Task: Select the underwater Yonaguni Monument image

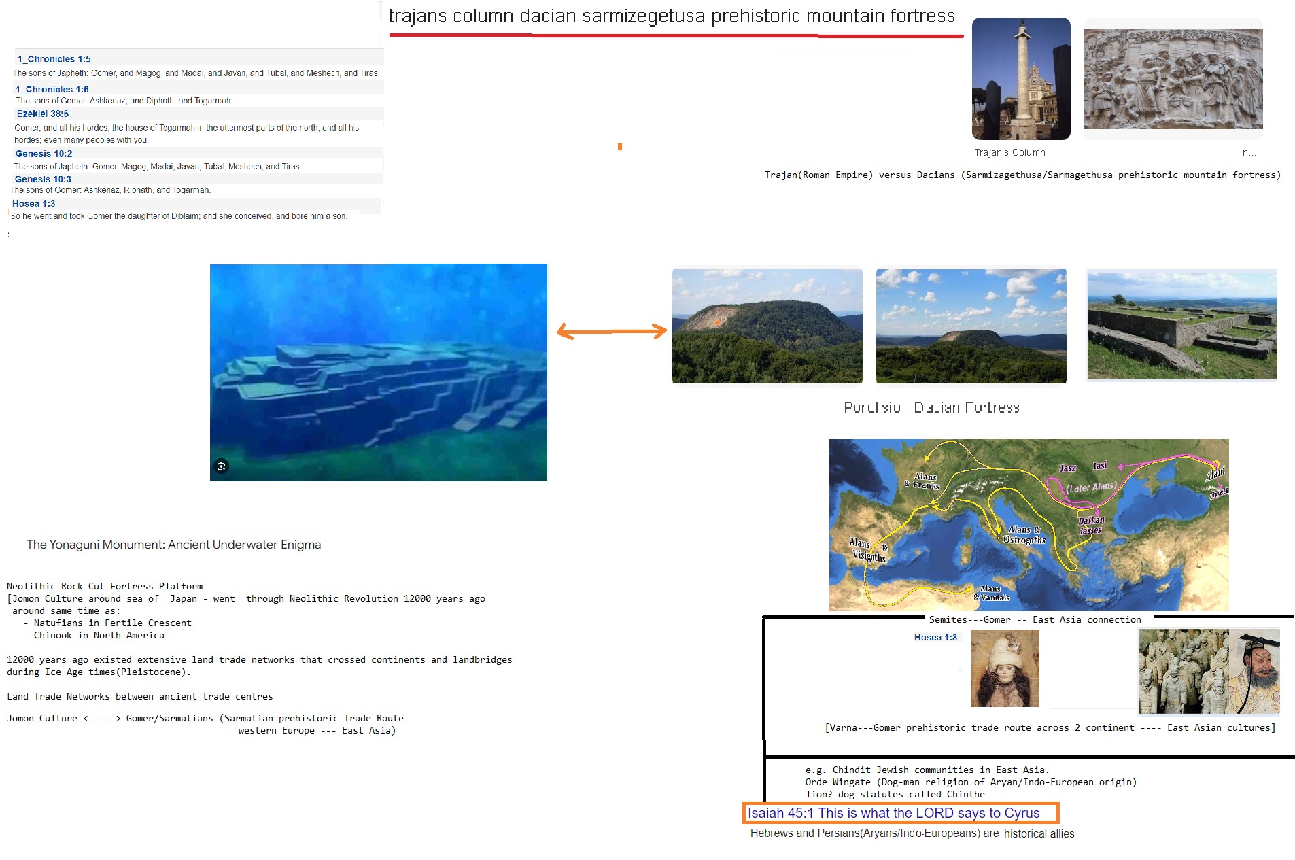Action: 378,372
